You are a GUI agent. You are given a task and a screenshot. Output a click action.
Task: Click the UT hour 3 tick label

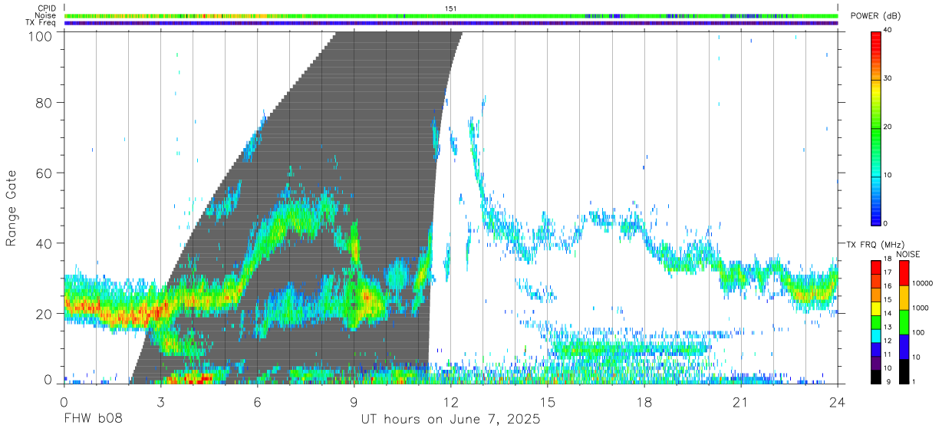(161, 401)
